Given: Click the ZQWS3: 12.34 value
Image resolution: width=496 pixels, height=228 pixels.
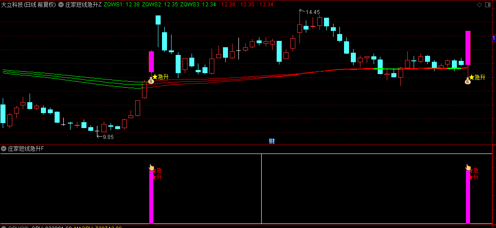Looking at the screenshot, I should point(198,5).
